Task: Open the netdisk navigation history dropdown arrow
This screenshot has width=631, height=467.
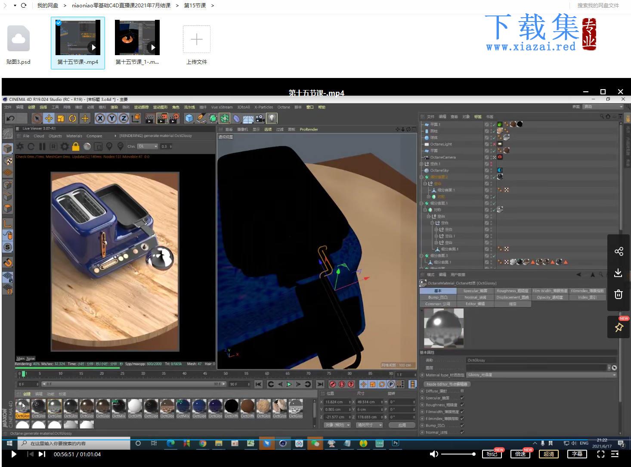Action: click(15, 6)
